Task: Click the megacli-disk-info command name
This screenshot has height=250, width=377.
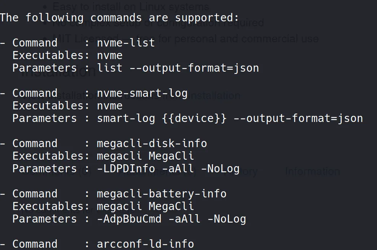Action: tap(152, 143)
